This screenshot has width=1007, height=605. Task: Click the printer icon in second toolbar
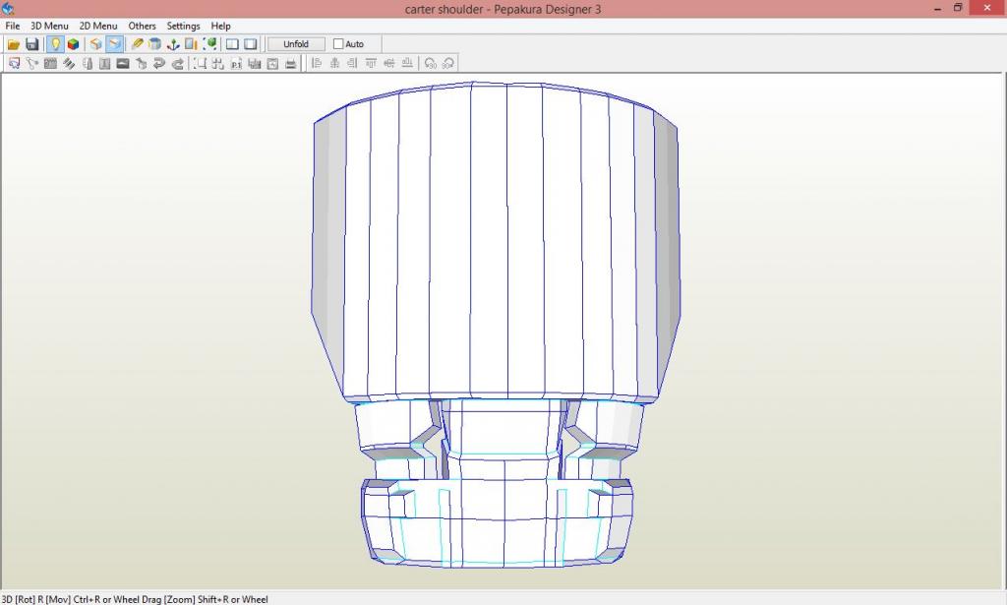290,63
